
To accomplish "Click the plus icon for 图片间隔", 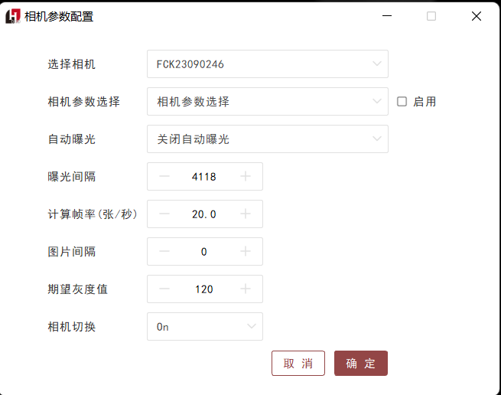I will click(x=246, y=252).
